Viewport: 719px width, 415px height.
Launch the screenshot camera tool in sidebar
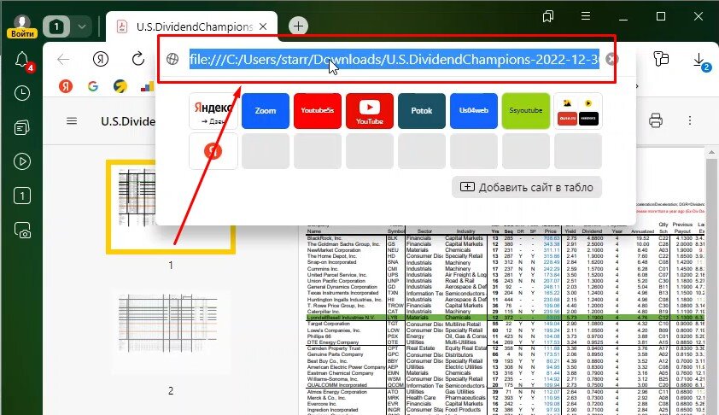click(x=22, y=231)
